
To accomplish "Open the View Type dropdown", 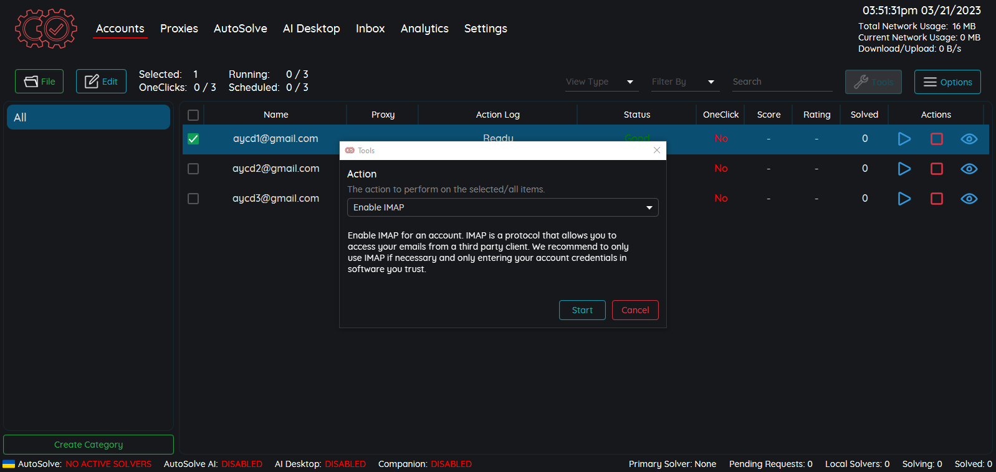I will pyautogui.click(x=601, y=82).
